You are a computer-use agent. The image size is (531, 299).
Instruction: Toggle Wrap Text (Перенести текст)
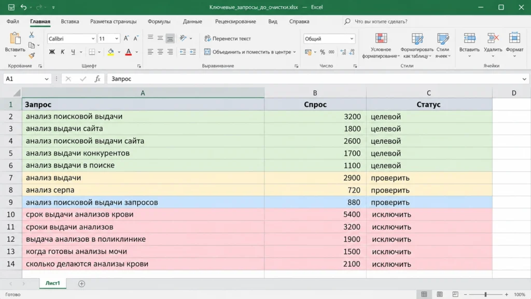(228, 38)
